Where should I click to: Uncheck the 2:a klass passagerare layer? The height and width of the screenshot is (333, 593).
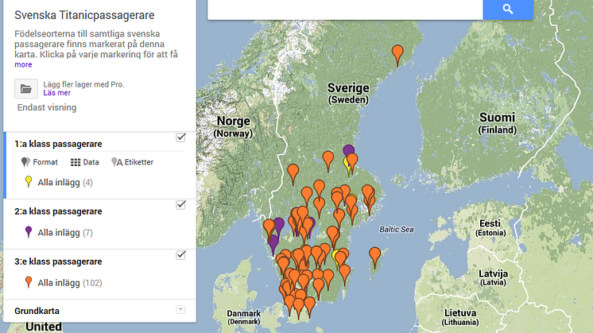click(x=180, y=205)
